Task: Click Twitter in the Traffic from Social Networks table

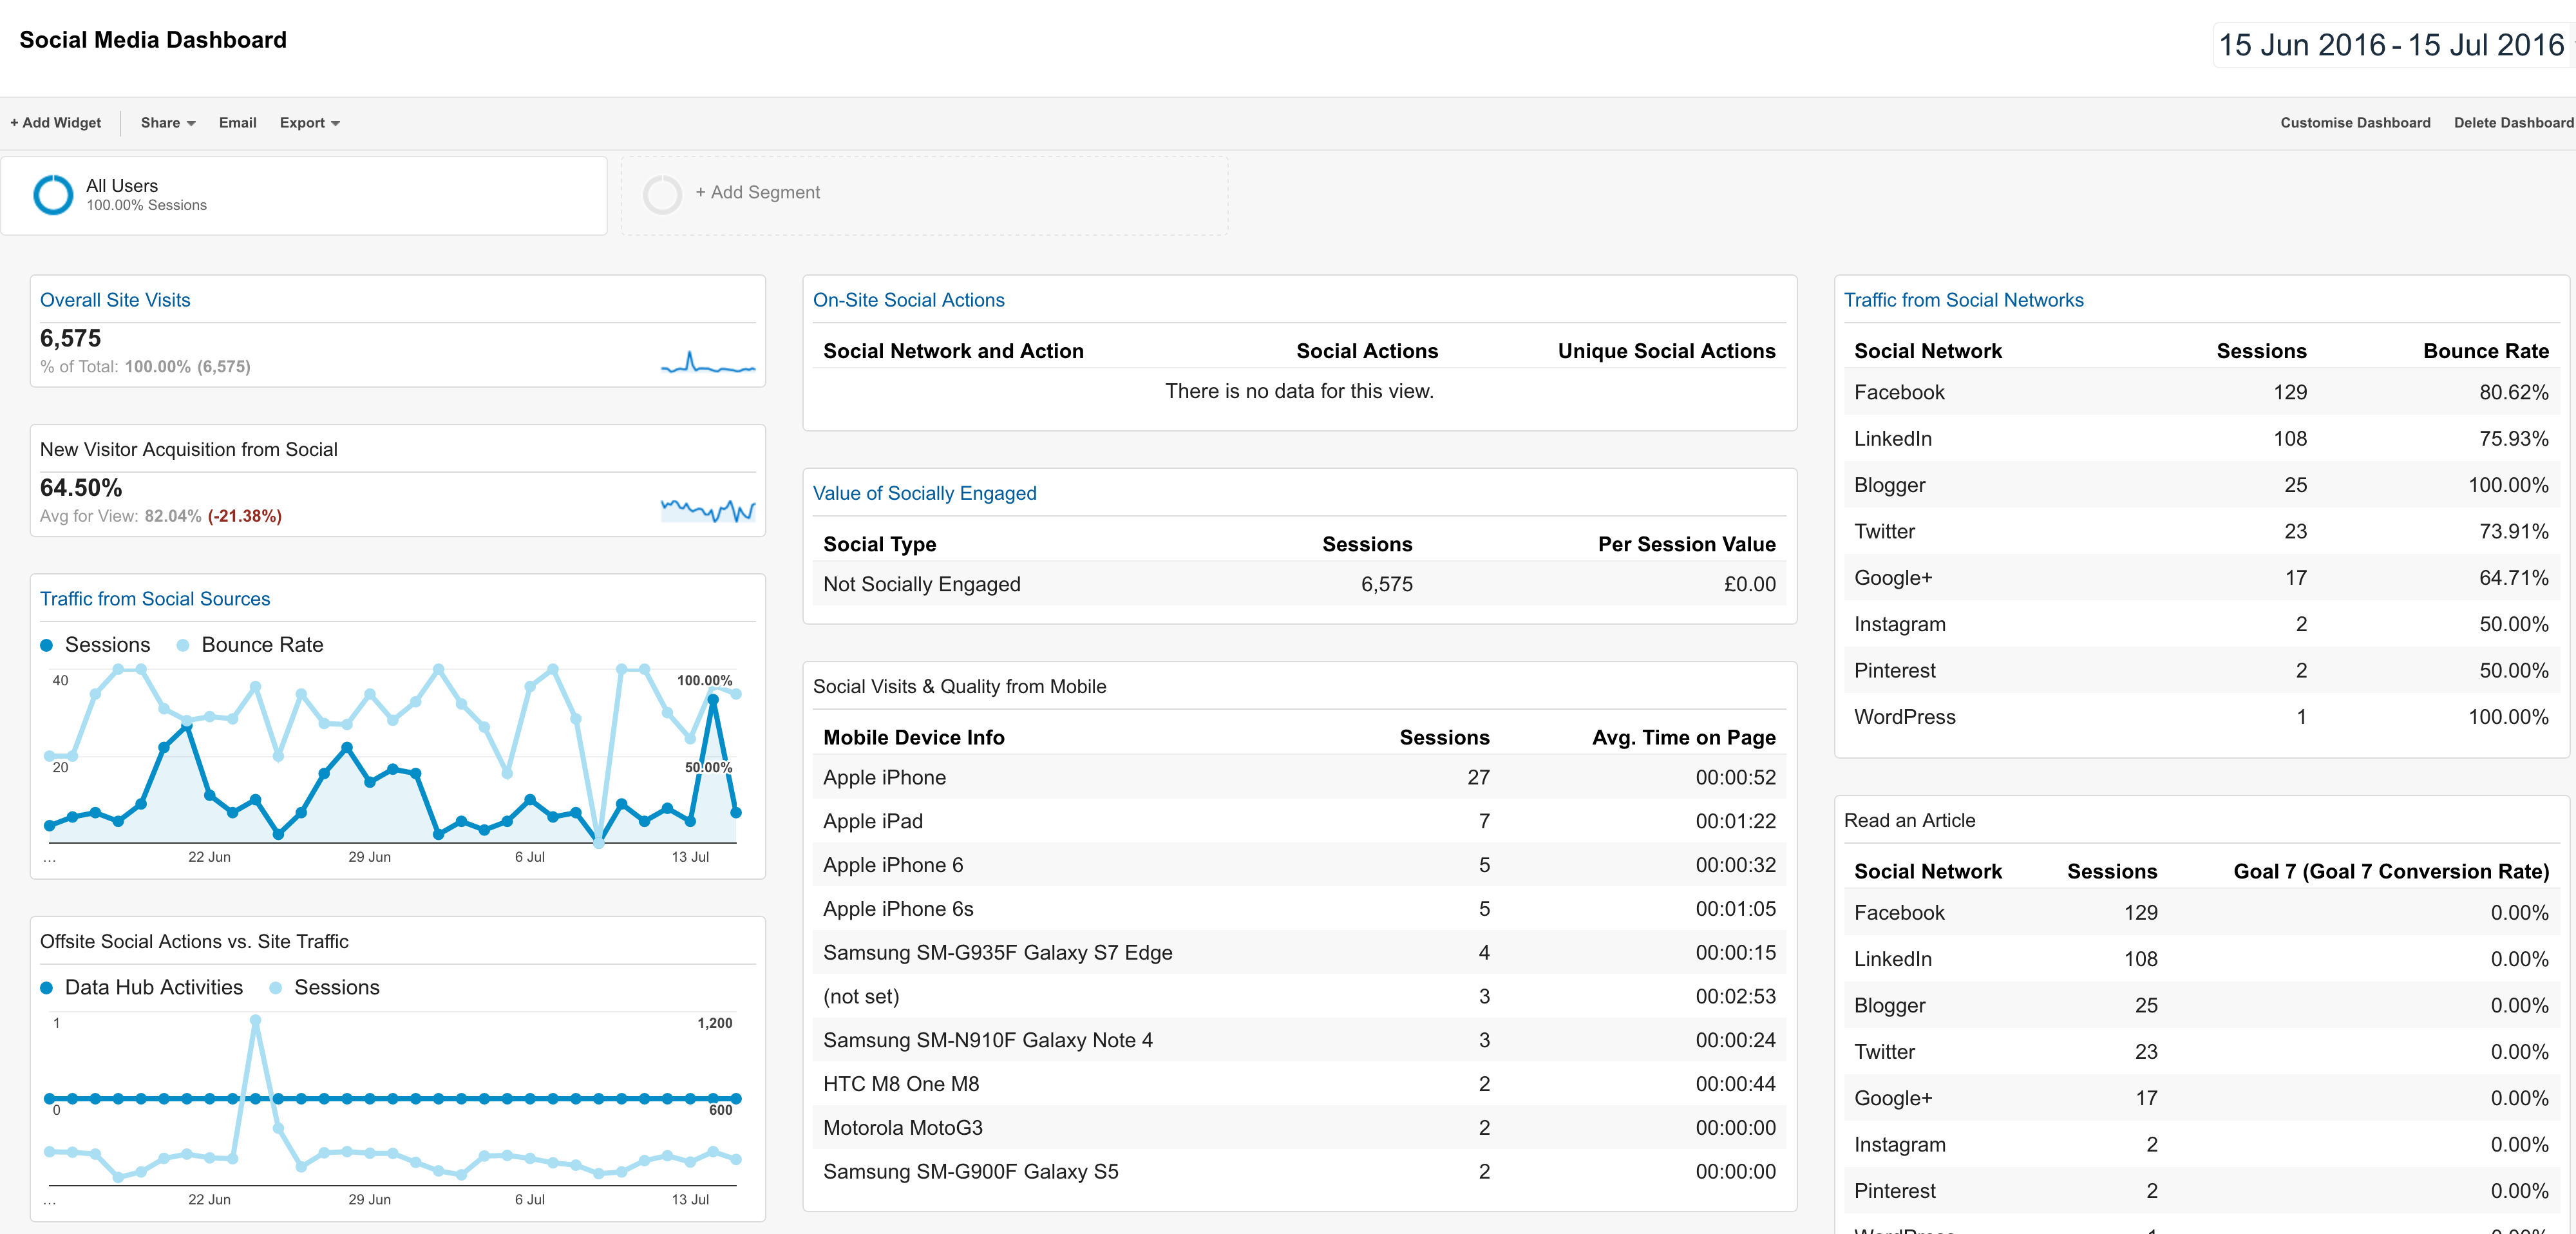Action: [x=1884, y=531]
